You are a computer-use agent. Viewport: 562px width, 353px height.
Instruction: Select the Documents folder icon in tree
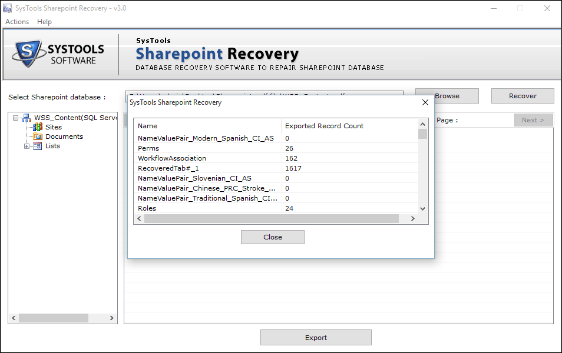click(38, 136)
